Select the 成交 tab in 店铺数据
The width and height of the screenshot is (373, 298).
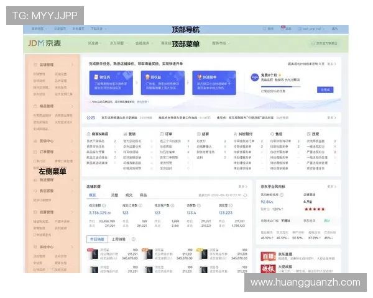[129, 195]
